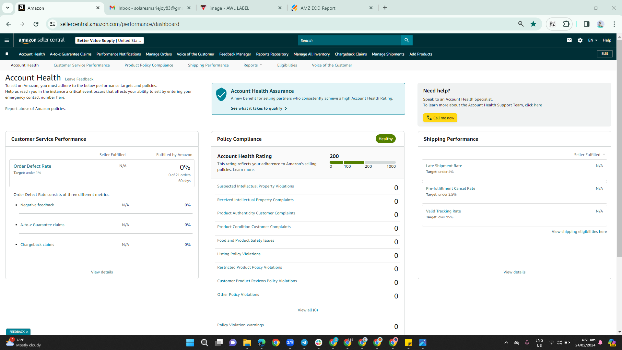Image resolution: width=622 pixels, height=350 pixels.
Task: Click the Healthy status badge
Action: [385, 139]
